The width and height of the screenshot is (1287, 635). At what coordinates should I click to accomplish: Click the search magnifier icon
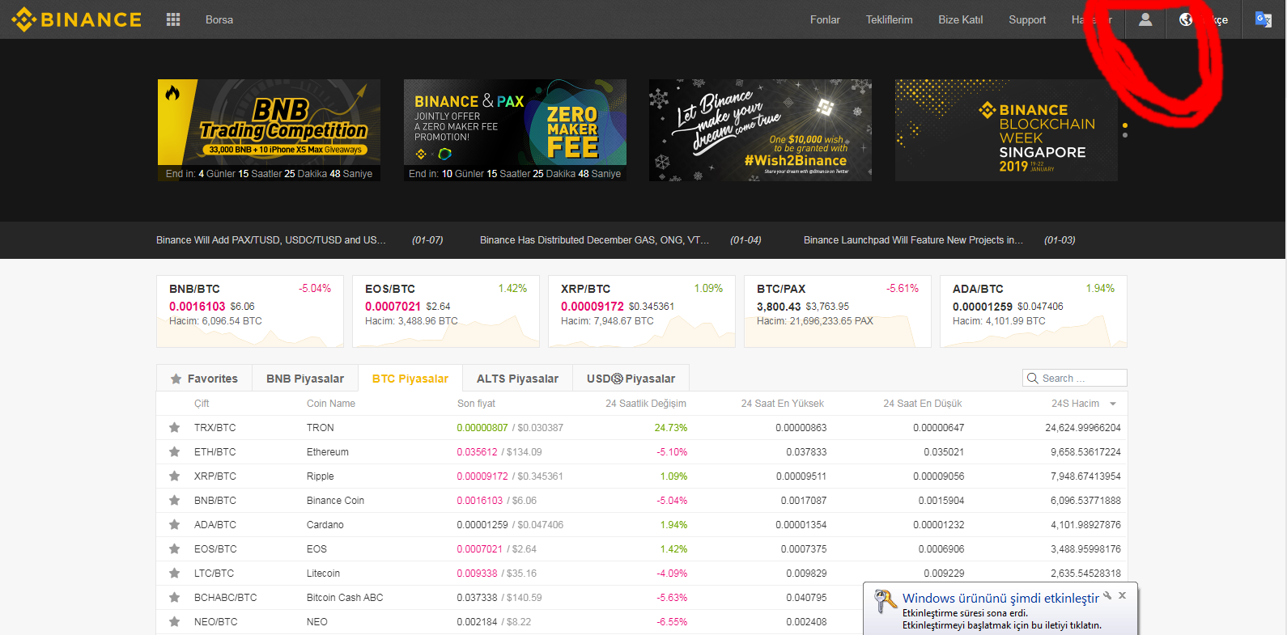(1032, 378)
